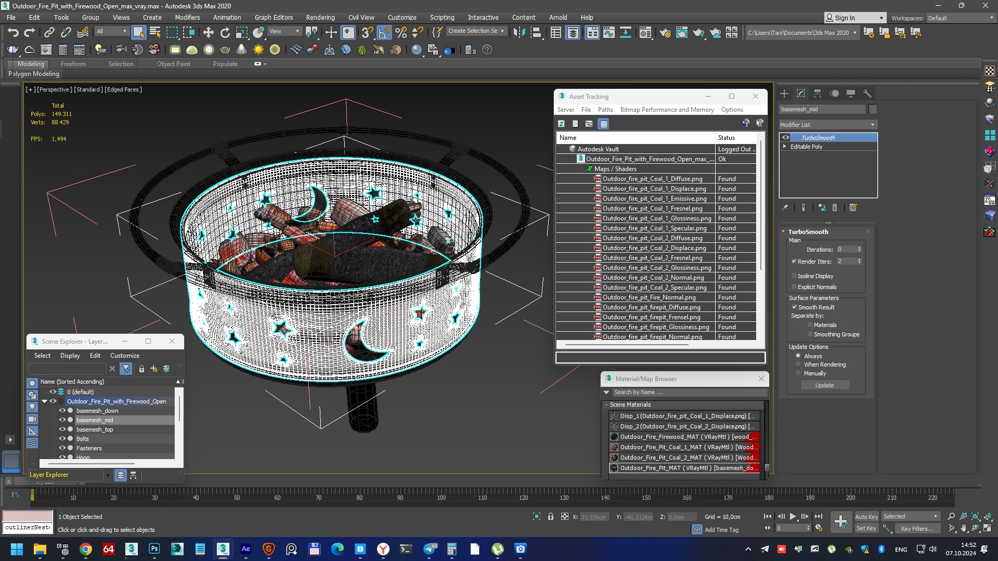Screen dimensions: 998x561
Task: Open the Workspaces Default dropdown
Action: [961, 18]
